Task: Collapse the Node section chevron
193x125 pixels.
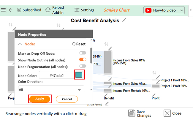Action: click(20, 44)
